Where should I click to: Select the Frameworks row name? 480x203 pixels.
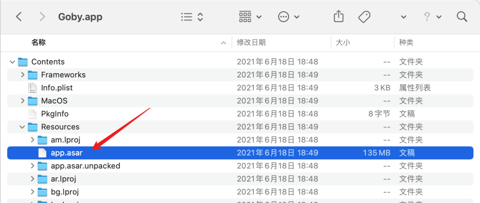coord(64,75)
